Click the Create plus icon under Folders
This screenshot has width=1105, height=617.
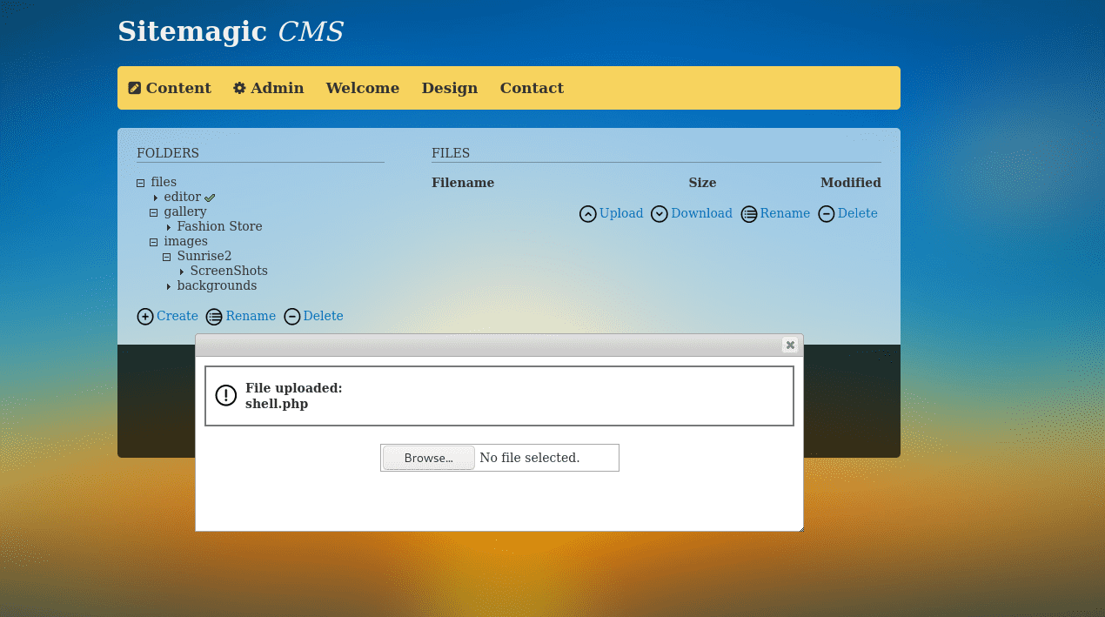[145, 317]
